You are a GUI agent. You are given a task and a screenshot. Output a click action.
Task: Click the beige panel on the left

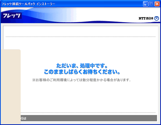[11, 87]
